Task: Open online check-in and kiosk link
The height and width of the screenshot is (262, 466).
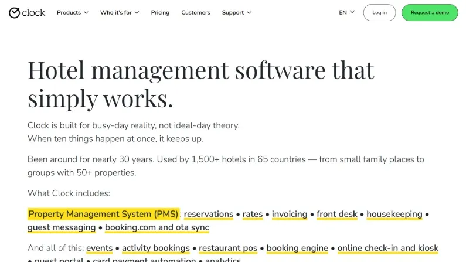Action: click(388, 248)
